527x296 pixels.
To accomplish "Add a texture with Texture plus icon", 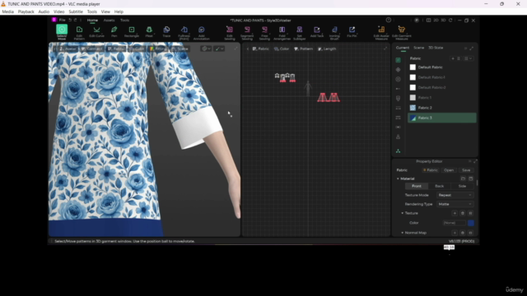I will 455,213.
